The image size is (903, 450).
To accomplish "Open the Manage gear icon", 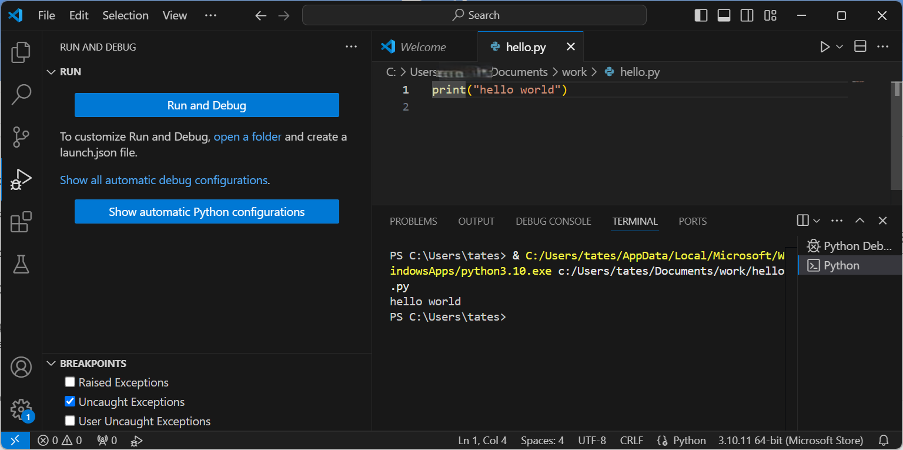I will tap(21, 409).
